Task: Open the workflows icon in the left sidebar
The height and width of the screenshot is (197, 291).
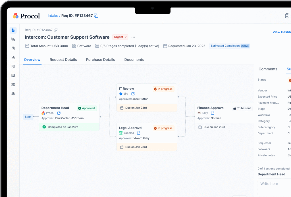Action: tap(13, 39)
